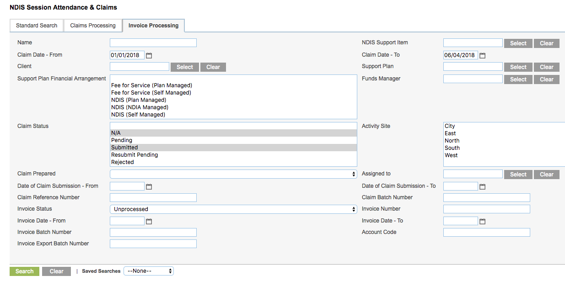Open the Invoice Status dropdown
This screenshot has width=565, height=281.
click(233, 209)
